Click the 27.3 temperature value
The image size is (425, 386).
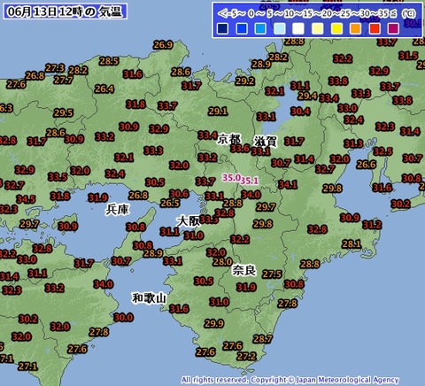[55, 68]
